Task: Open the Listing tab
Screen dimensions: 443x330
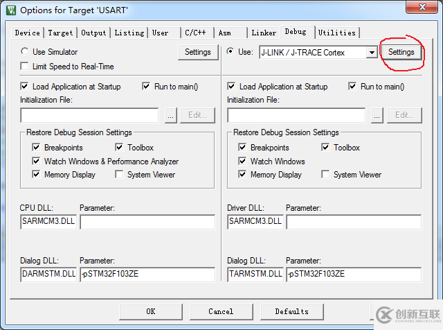Action: tap(129, 33)
